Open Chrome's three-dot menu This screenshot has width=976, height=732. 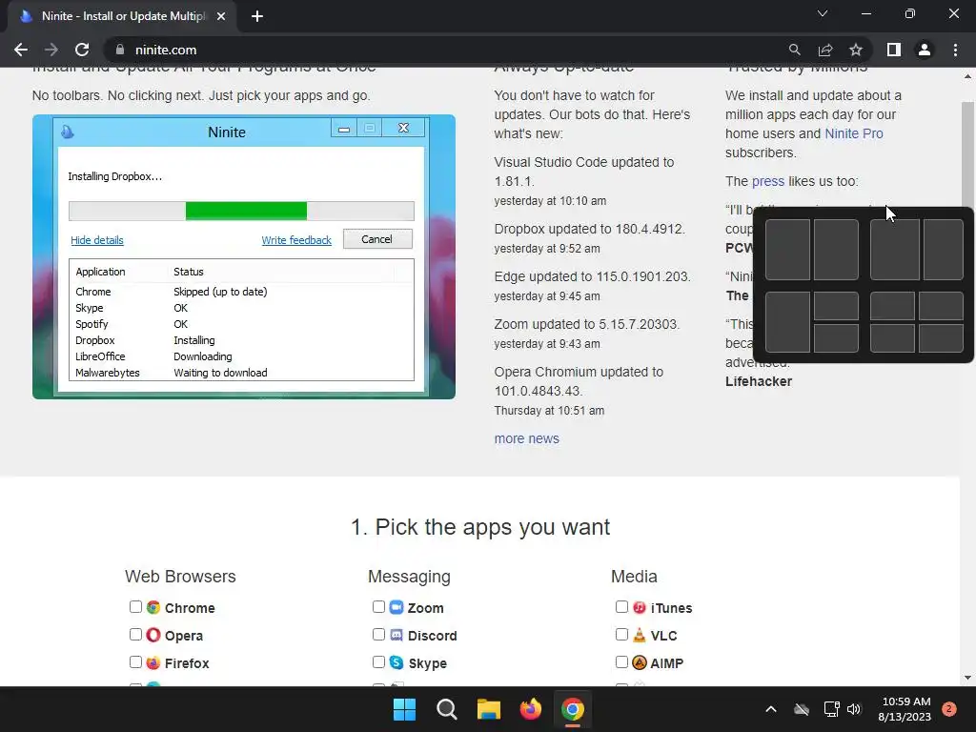point(955,50)
